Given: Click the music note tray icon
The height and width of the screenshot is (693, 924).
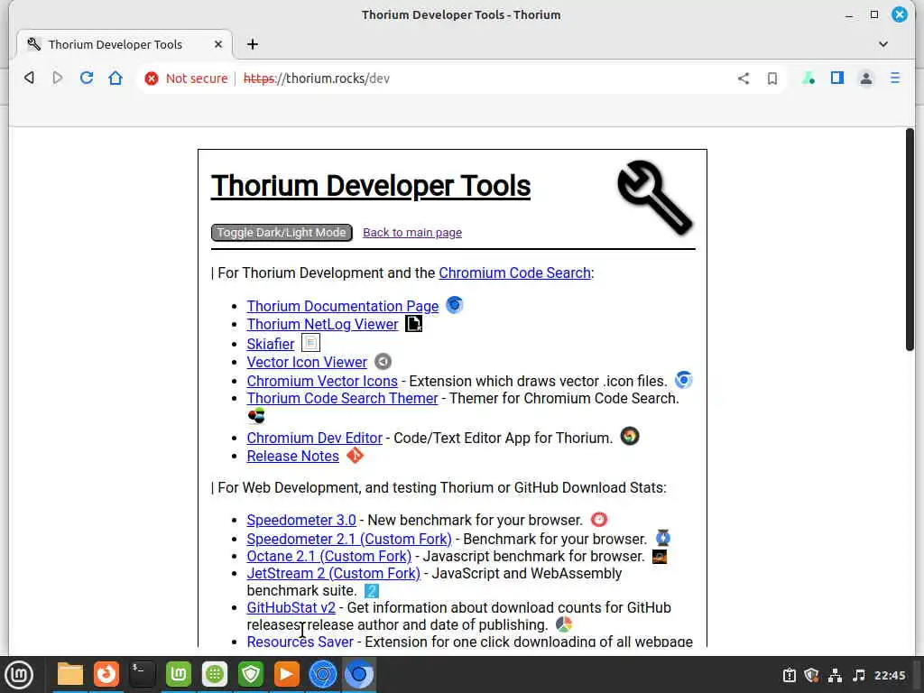Looking at the screenshot, I should click(859, 675).
